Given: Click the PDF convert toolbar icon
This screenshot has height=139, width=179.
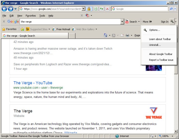Looking at the screenshot, I should pyautogui.click(x=87, y=15).
